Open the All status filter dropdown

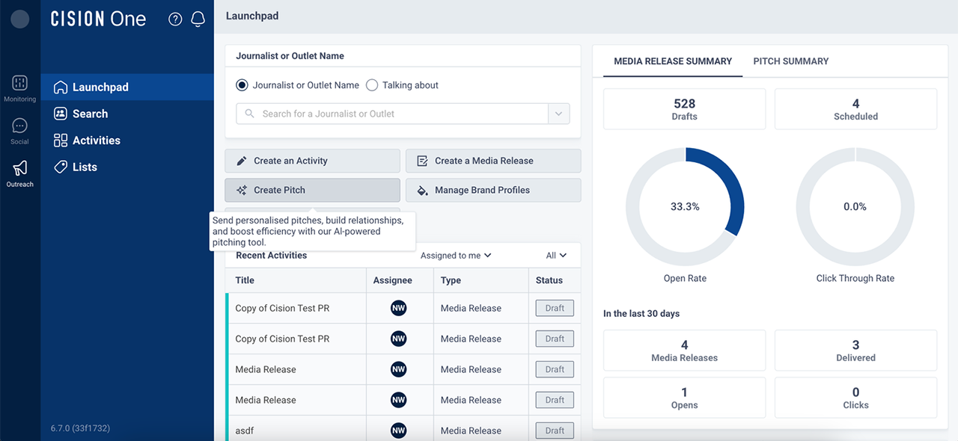[x=556, y=256]
